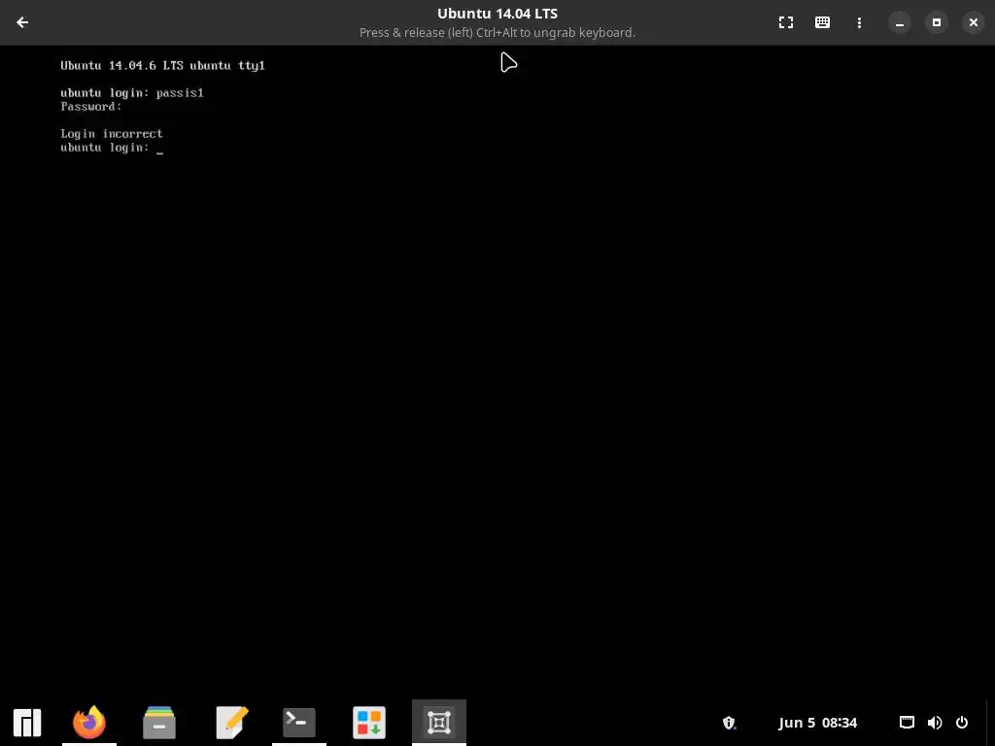Open the Manjaro application menu

tap(27, 723)
